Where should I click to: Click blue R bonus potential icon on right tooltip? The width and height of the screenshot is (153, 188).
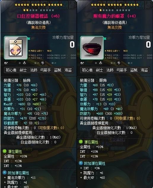tap(81, 163)
